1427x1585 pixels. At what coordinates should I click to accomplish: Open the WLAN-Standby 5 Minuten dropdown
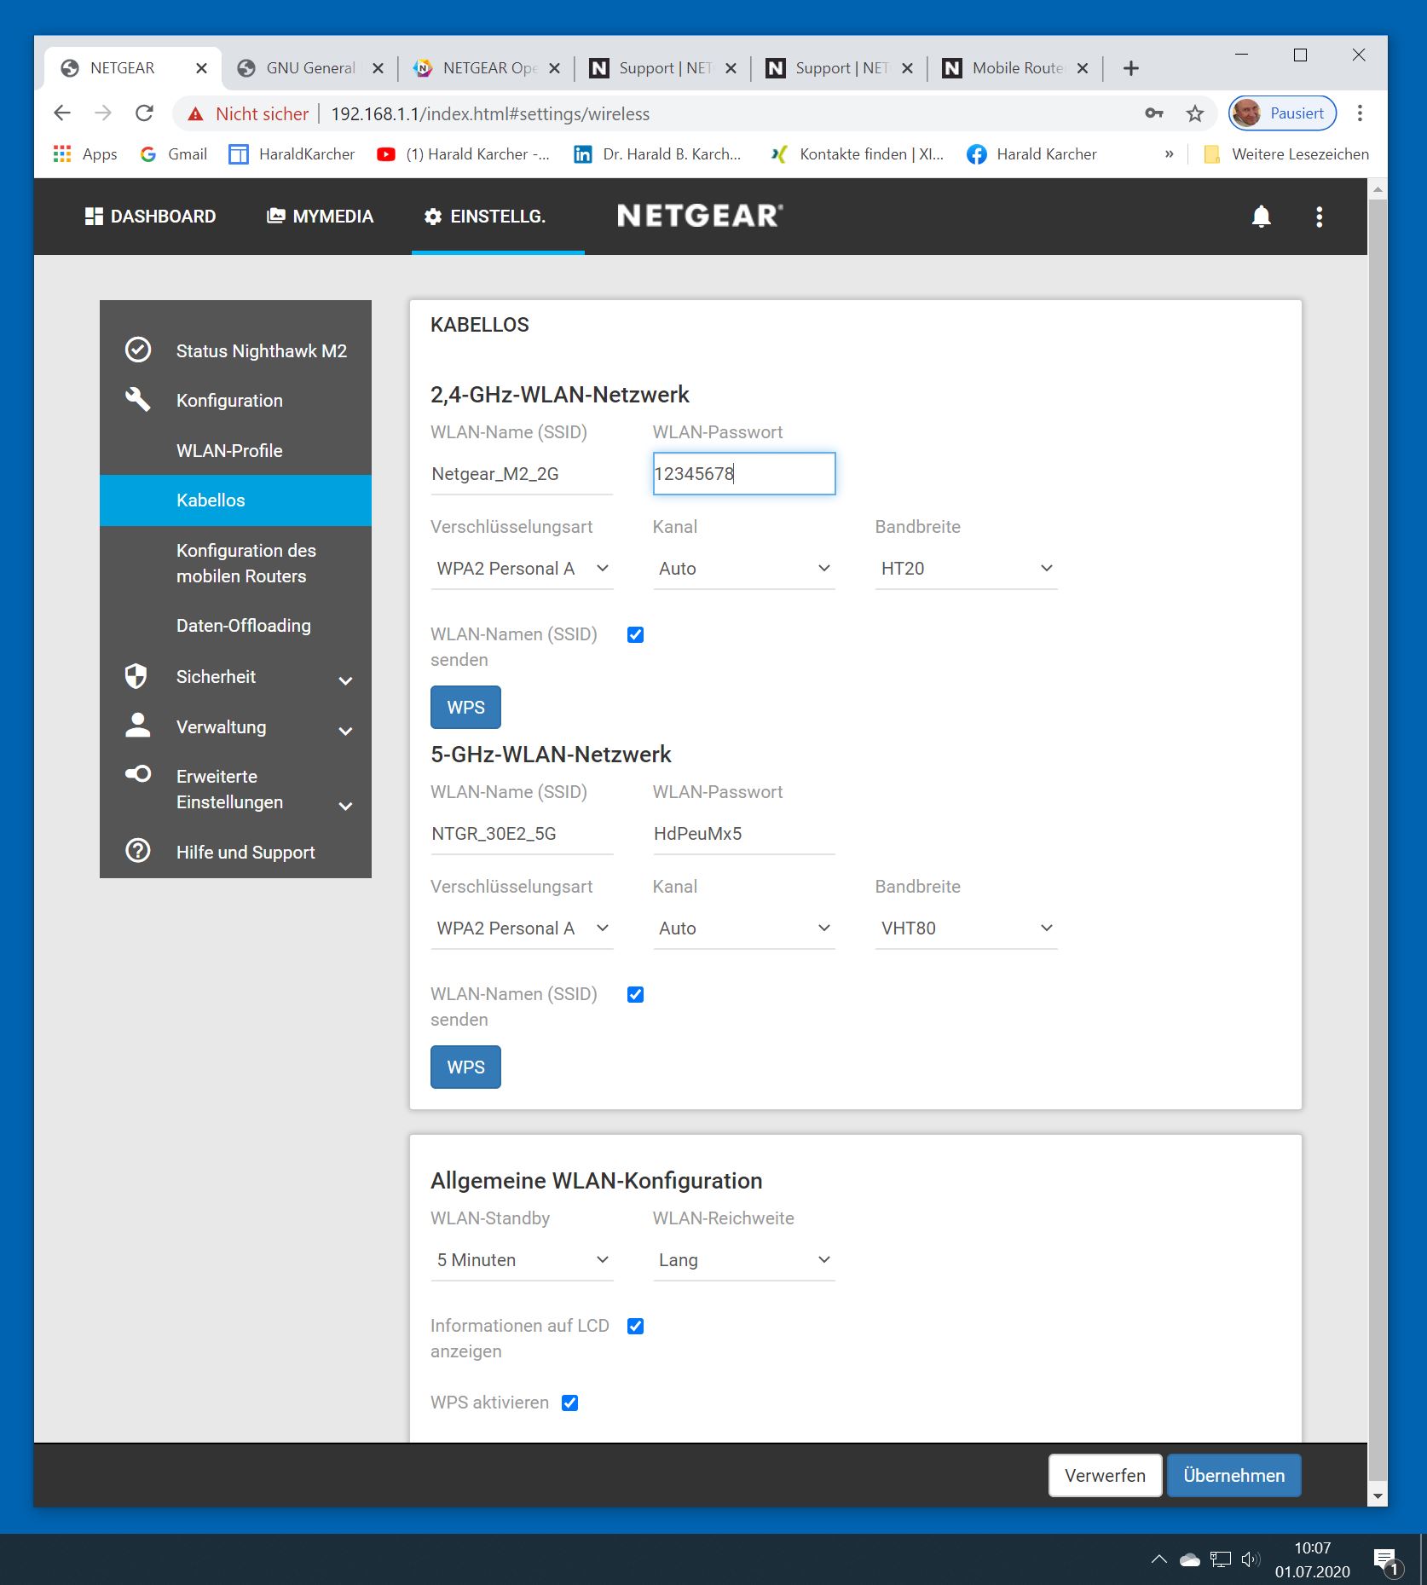[522, 1260]
